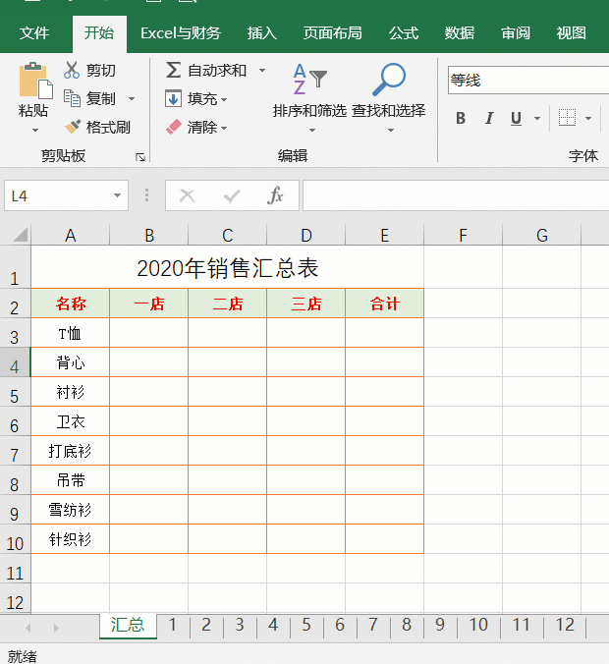
Task: Click the 合计 header cell
Action: coord(384,304)
